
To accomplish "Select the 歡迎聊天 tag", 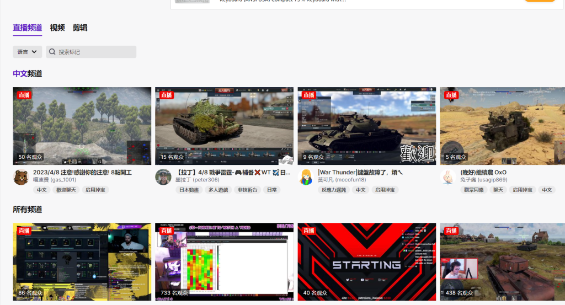I will point(66,190).
